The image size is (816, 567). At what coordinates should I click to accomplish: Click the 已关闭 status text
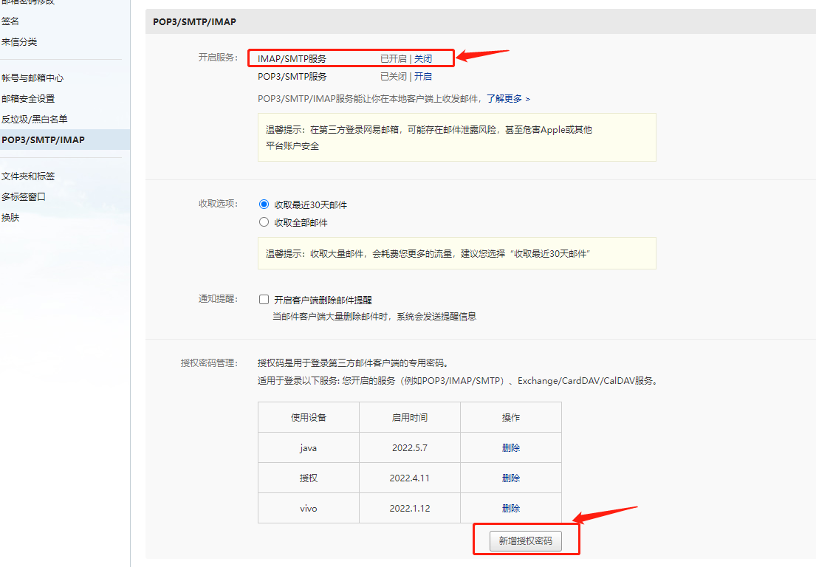tap(393, 77)
